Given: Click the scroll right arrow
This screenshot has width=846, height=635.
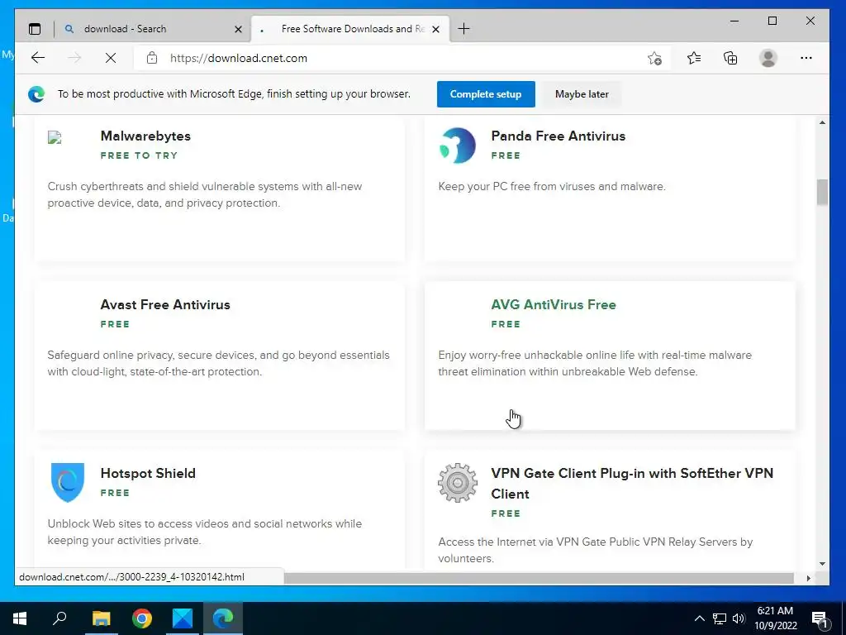Looking at the screenshot, I should [x=808, y=578].
